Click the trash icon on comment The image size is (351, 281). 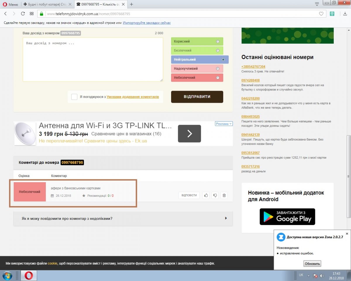pyautogui.click(x=224, y=195)
